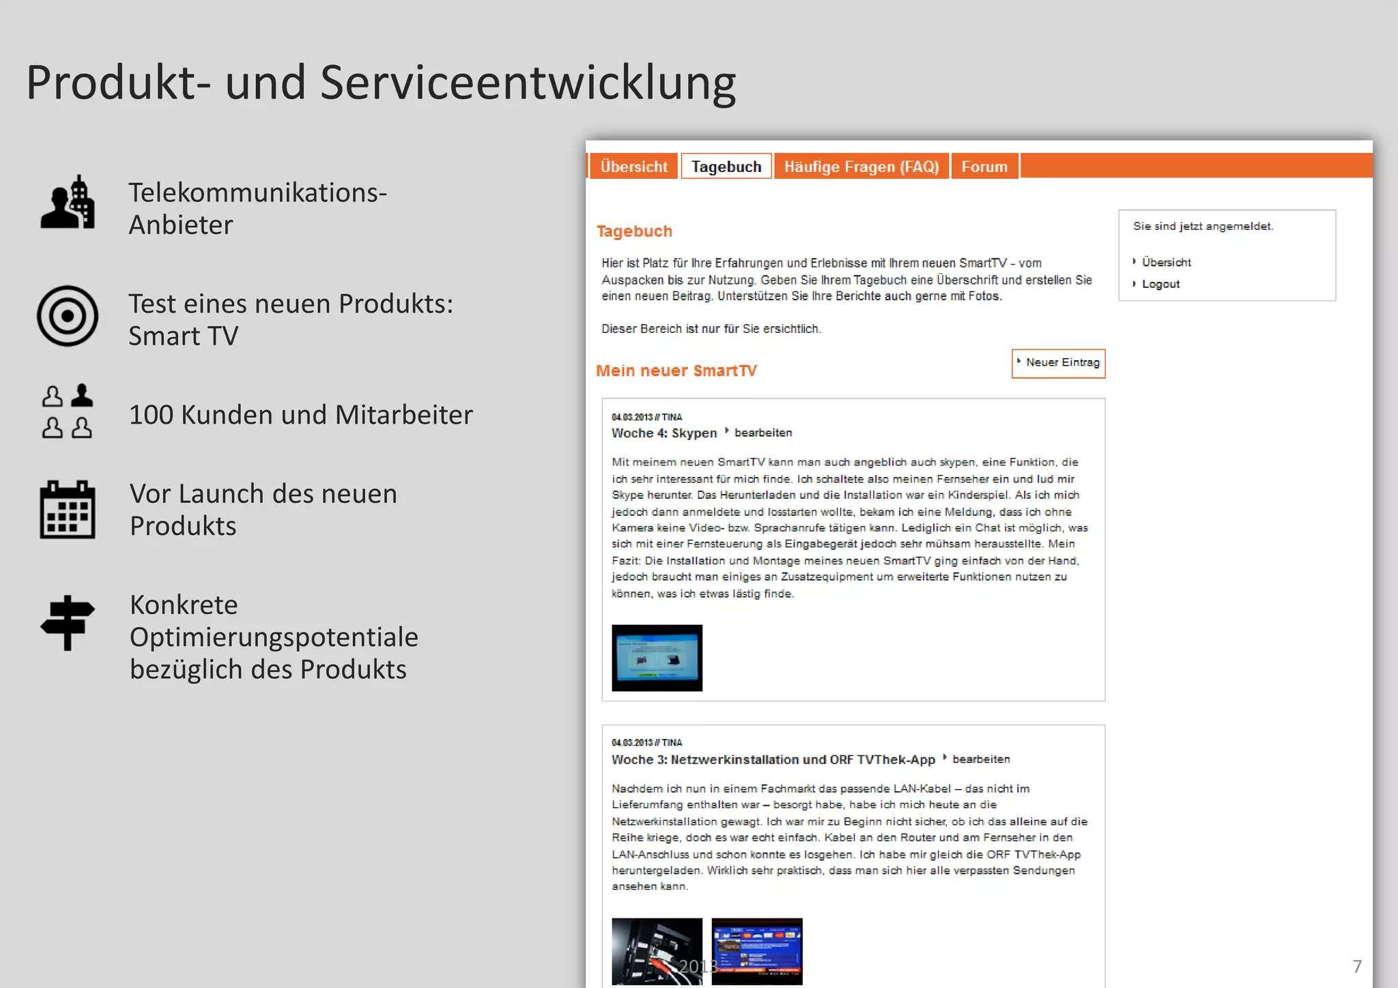Open the LAN cable photo thumbnail

point(657,951)
